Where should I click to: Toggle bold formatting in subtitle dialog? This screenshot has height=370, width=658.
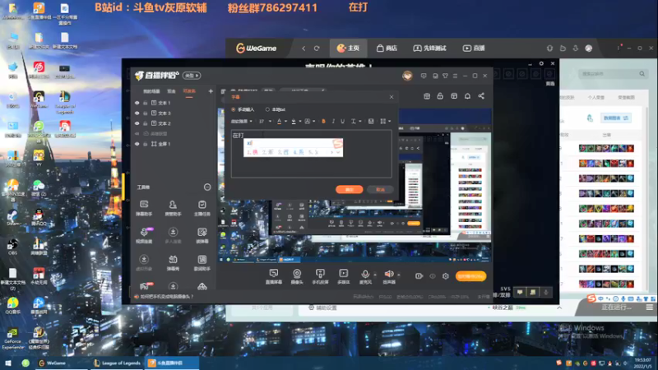coord(323,121)
